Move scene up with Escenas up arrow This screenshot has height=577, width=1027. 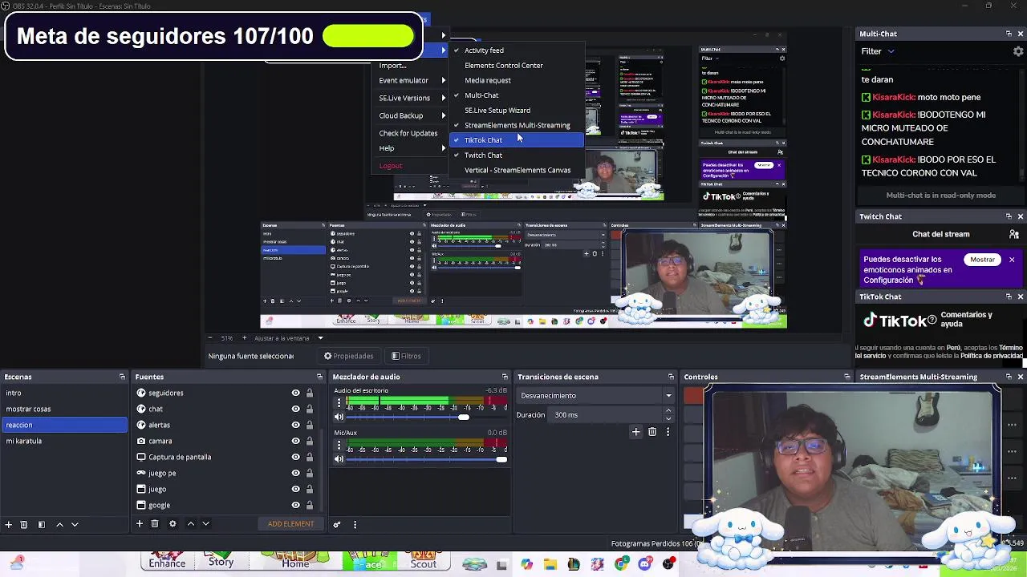(x=59, y=524)
